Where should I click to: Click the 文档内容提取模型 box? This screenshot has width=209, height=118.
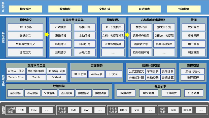[113, 36]
